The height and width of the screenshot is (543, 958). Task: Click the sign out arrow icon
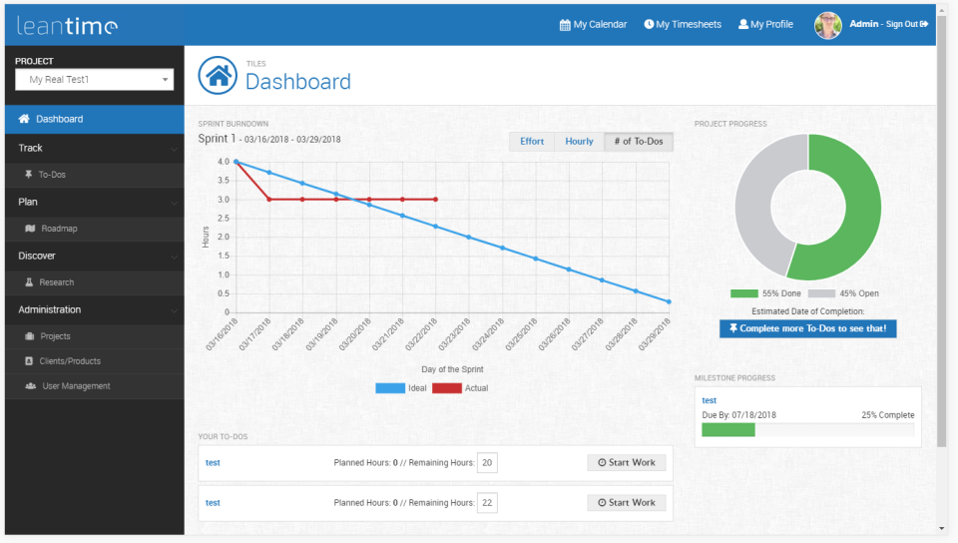tap(924, 24)
